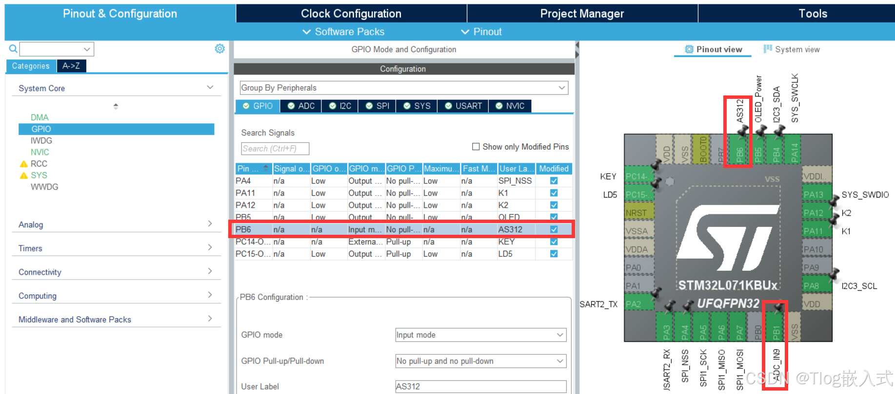Open the NVIC peripheral tab

[x=510, y=106]
